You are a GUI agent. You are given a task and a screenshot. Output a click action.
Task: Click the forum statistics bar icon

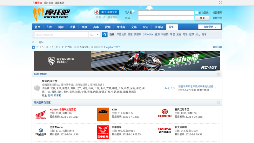point(33,47)
